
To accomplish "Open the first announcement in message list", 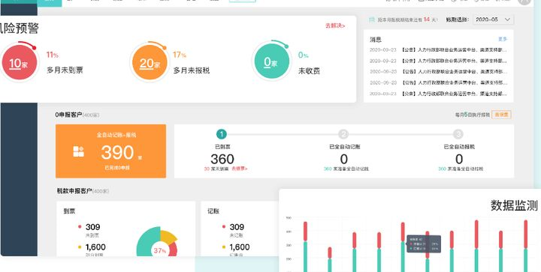I will [438, 50].
